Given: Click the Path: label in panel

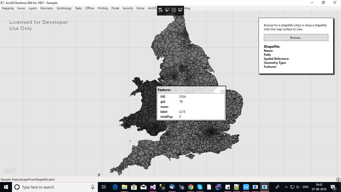Looking at the screenshot, I should 267,55.
